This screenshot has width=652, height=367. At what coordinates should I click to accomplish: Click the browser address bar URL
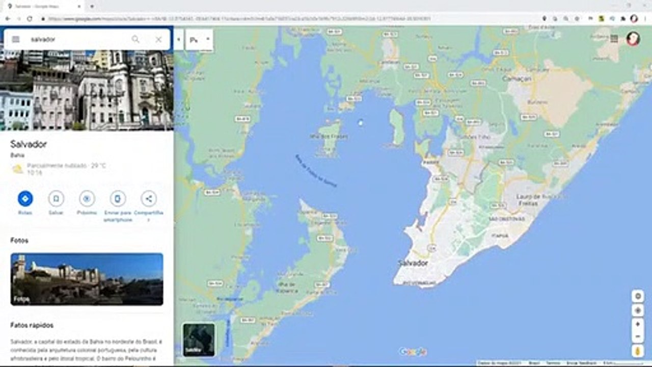pos(239,19)
